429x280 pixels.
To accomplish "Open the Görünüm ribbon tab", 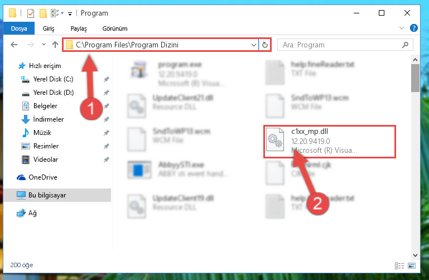I will (x=115, y=28).
